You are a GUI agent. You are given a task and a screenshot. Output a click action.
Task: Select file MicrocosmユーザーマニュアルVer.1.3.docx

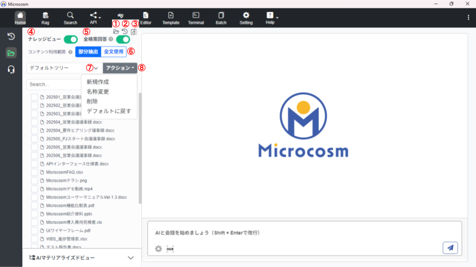[x=86, y=197]
